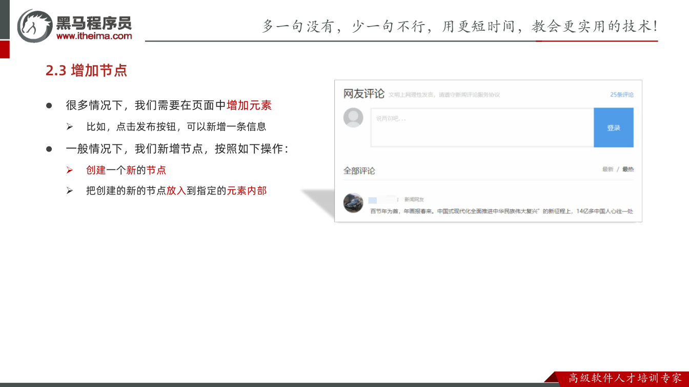This screenshot has height=387, width=689.
Task: Click the bullet 把创建的新的节点放入到指定的元素内部
Action: point(176,191)
